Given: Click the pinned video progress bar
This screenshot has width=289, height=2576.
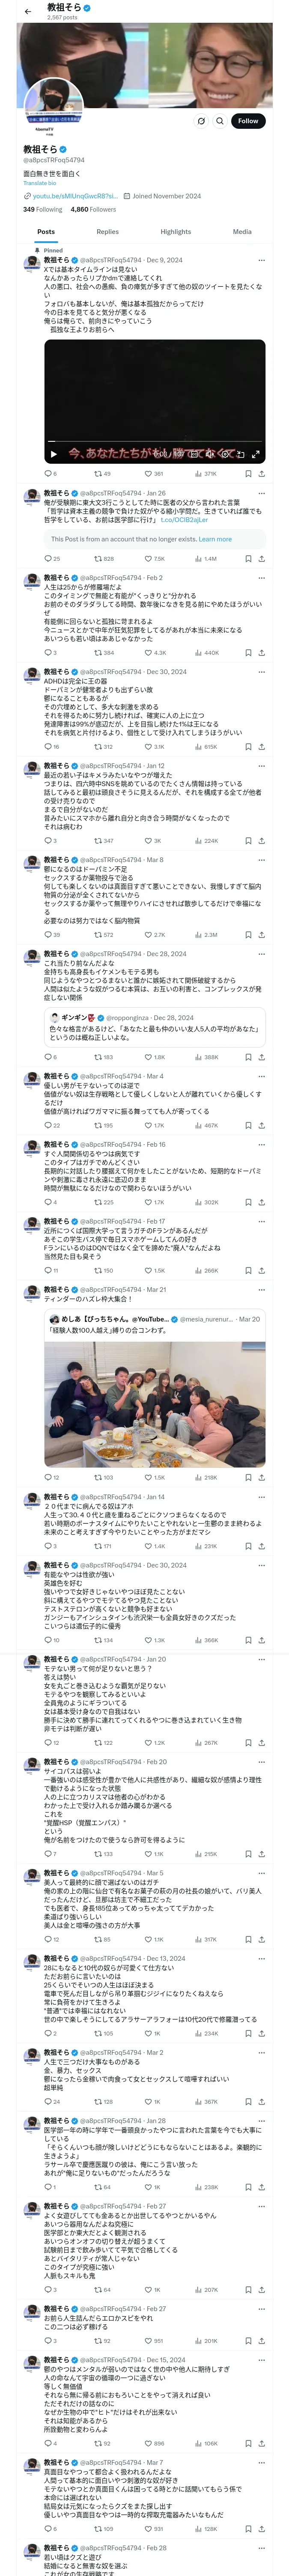Looking at the screenshot, I should click(155, 441).
